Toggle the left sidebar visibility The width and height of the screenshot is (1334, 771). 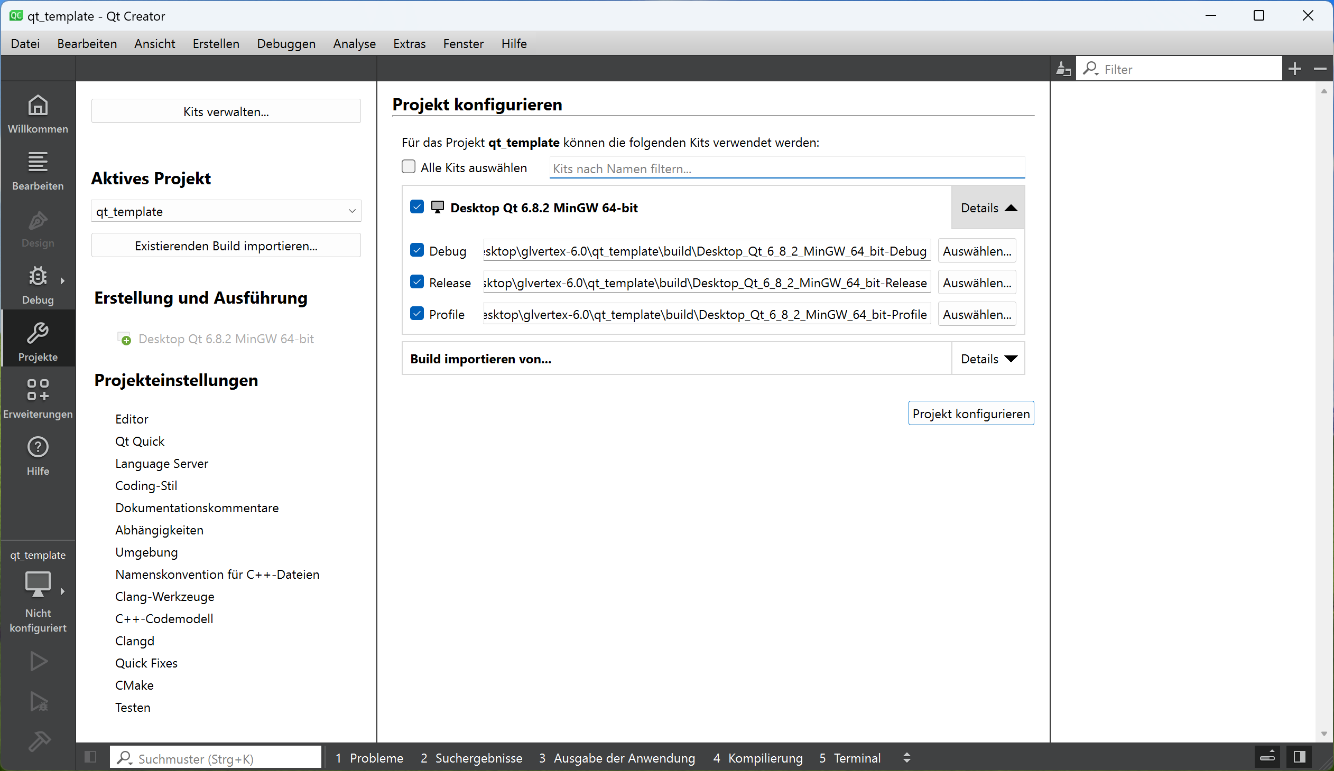pyautogui.click(x=90, y=757)
